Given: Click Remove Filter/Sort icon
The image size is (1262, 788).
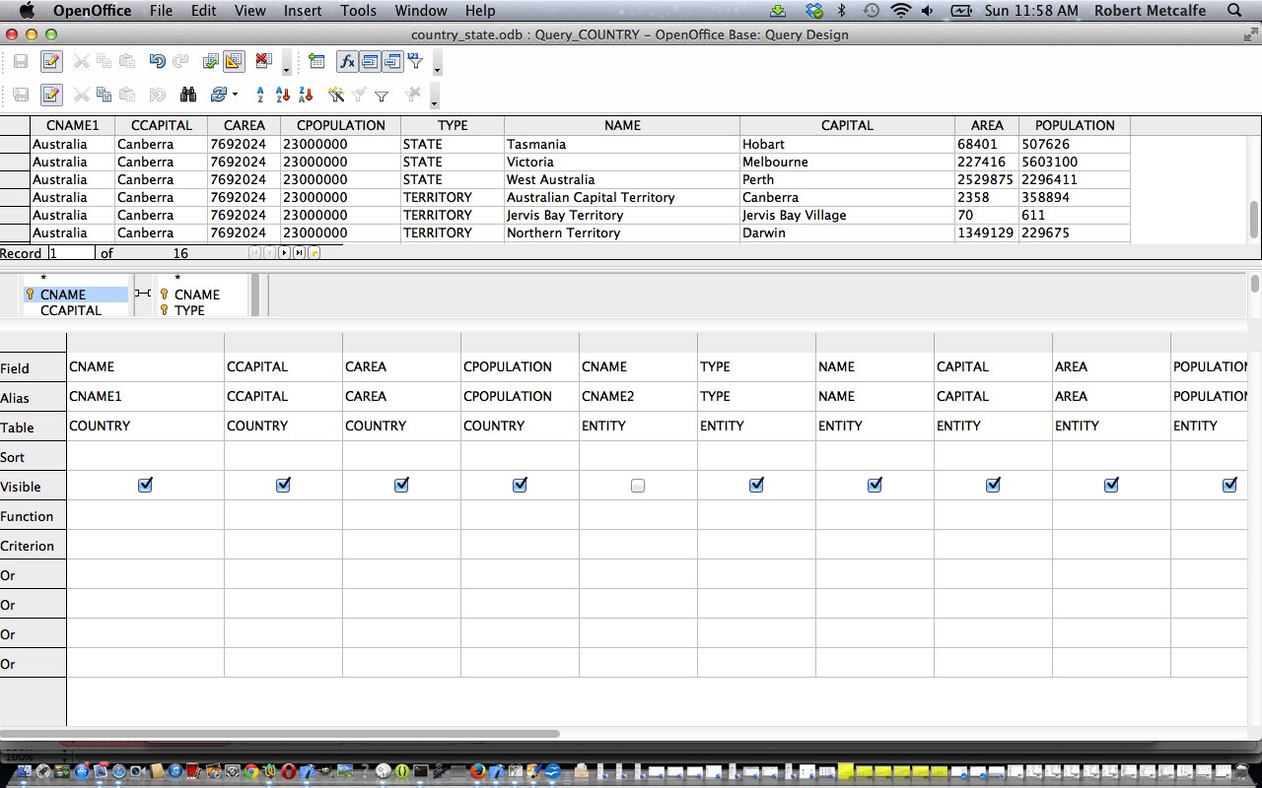Looking at the screenshot, I should [413, 95].
